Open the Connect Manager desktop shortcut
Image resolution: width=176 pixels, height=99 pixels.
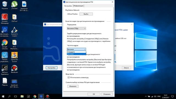point(5,19)
